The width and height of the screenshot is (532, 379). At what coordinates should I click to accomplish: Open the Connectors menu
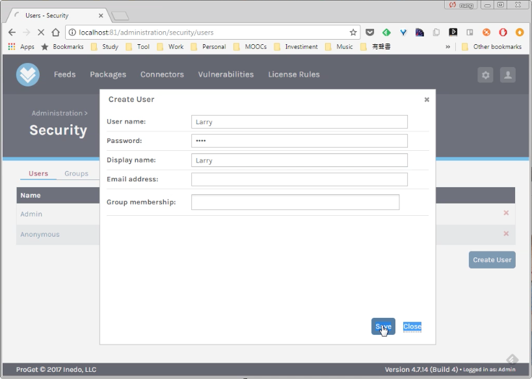tap(162, 75)
